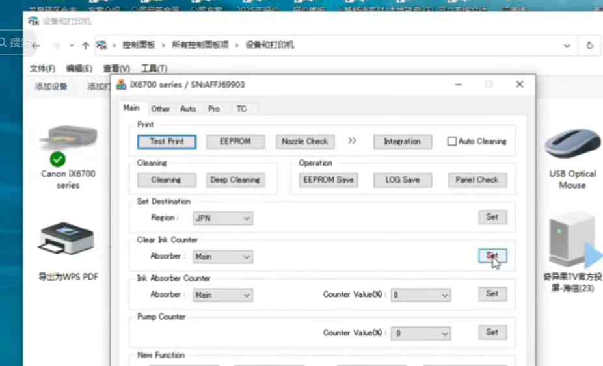603x366 pixels.
Task: Click Set for Clear Ink Counter
Action: coord(492,255)
